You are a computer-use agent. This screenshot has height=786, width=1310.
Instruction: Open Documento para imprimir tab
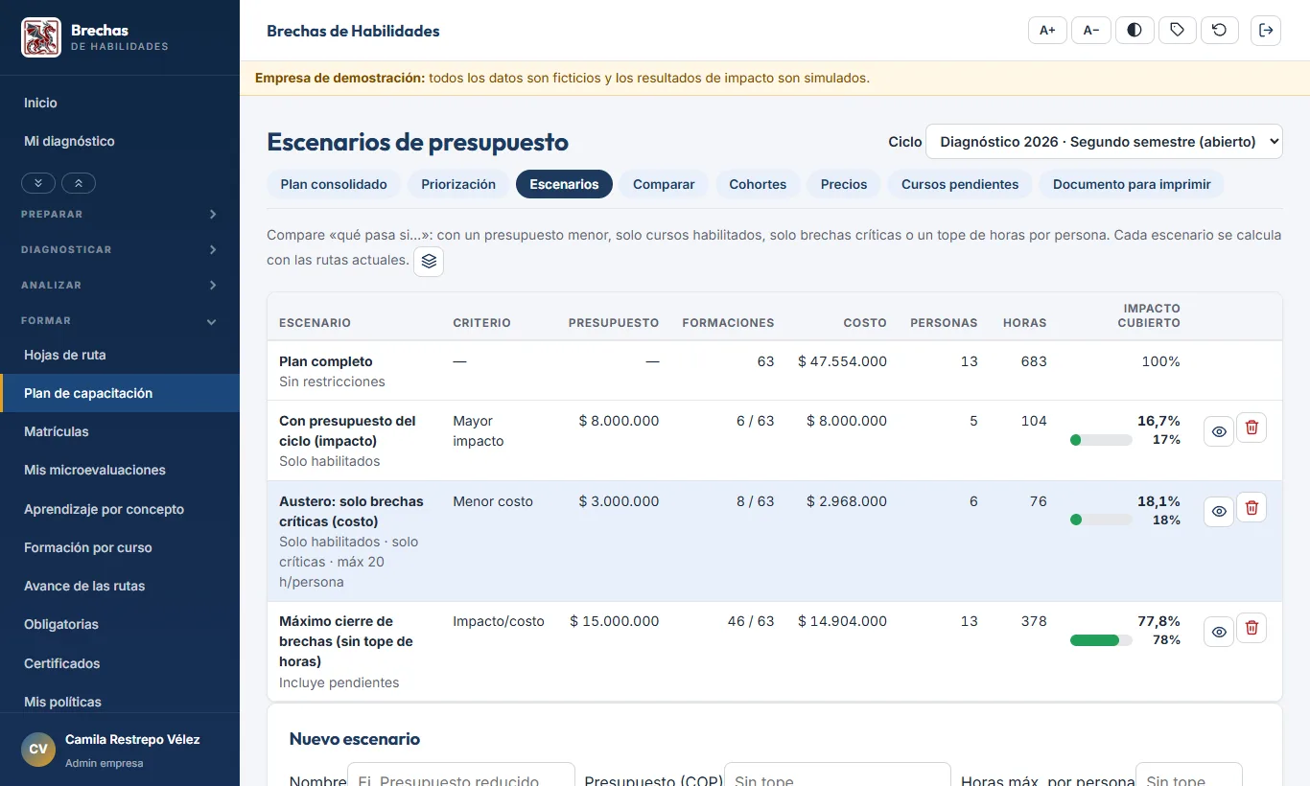[1132, 184]
